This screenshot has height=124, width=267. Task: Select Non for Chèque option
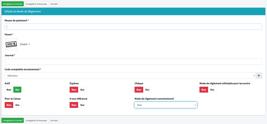point(139,90)
